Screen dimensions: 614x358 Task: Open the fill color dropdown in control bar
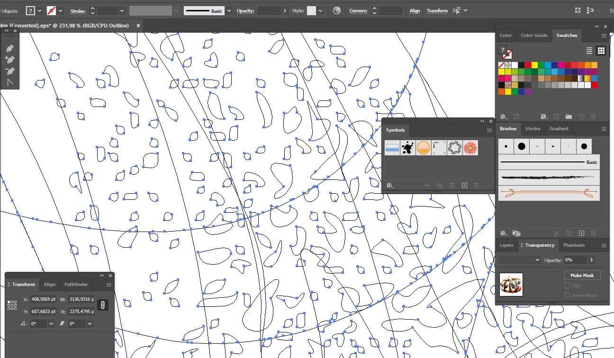point(39,10)
